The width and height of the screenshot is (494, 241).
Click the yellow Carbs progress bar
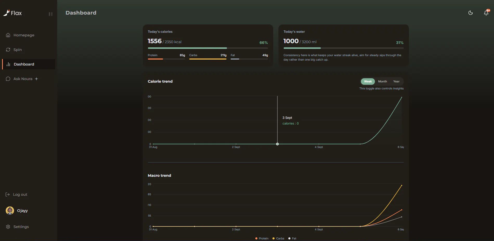[x=208, y=59]
